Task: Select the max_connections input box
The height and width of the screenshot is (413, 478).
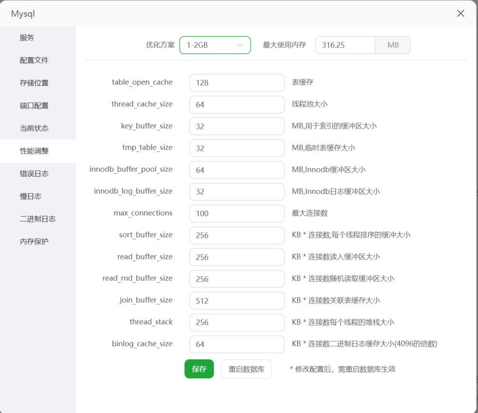Action: 237,213
